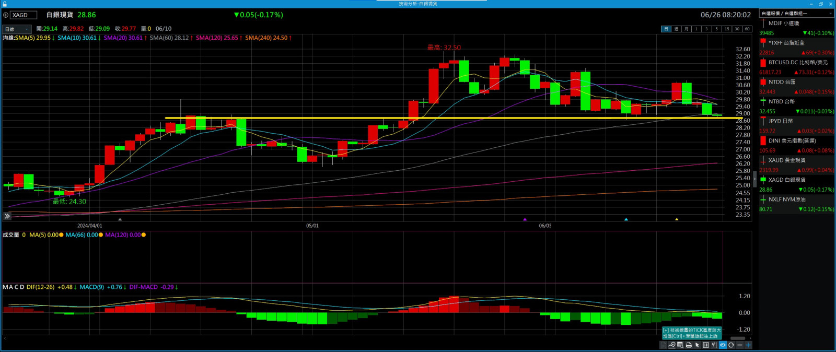Open the 日線 period dropdown
Viewport: 836px width, 352px height.
click(17, 29)
